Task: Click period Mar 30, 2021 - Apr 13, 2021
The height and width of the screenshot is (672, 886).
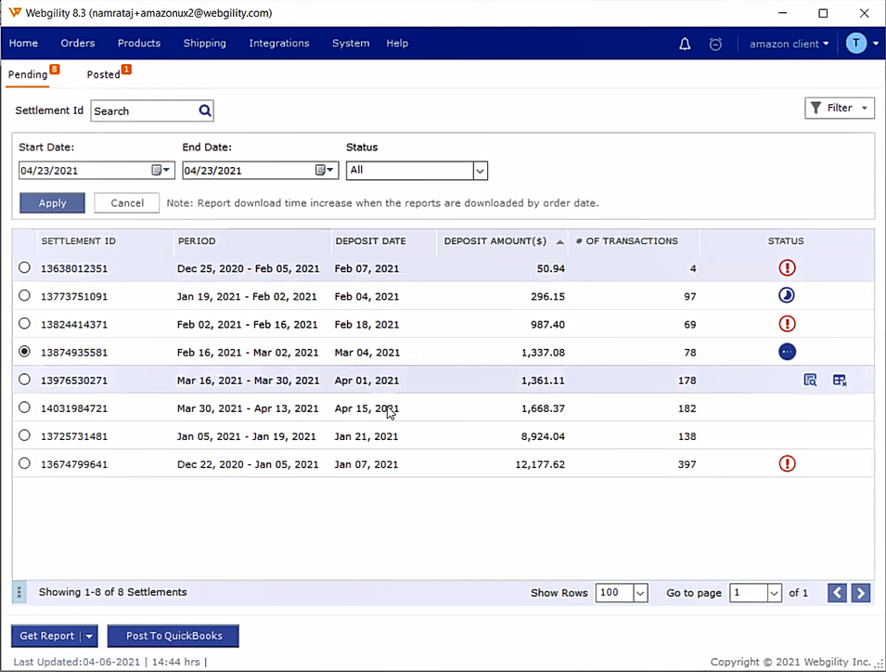Action: tap(248, 408)
